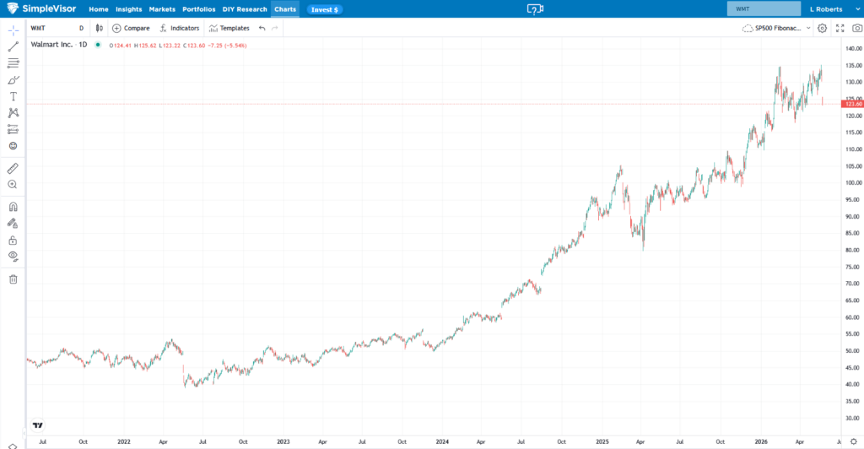Click the Compare symbol button

[x=131, y=28]
